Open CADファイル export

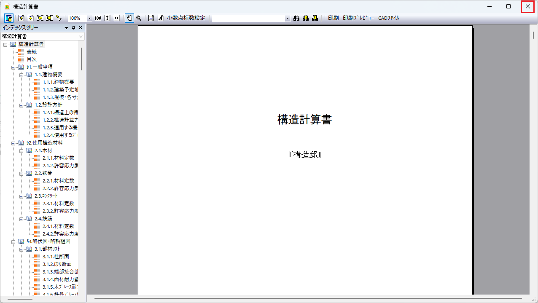tap(388, 18)
